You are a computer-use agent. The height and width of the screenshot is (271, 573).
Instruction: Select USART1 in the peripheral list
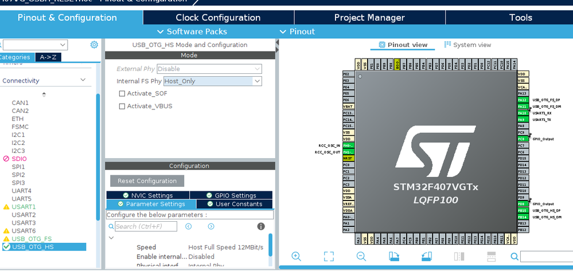(x=24, y=207)
